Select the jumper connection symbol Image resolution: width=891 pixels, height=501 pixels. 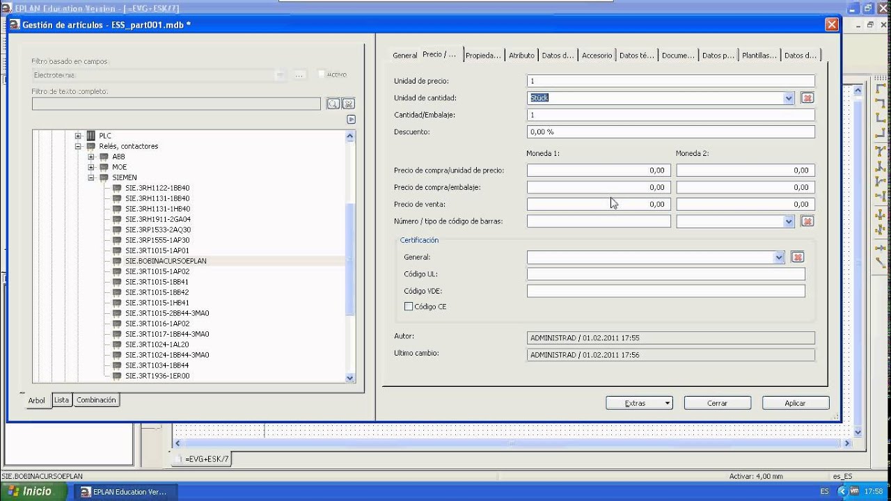click(x=881, y=230)
